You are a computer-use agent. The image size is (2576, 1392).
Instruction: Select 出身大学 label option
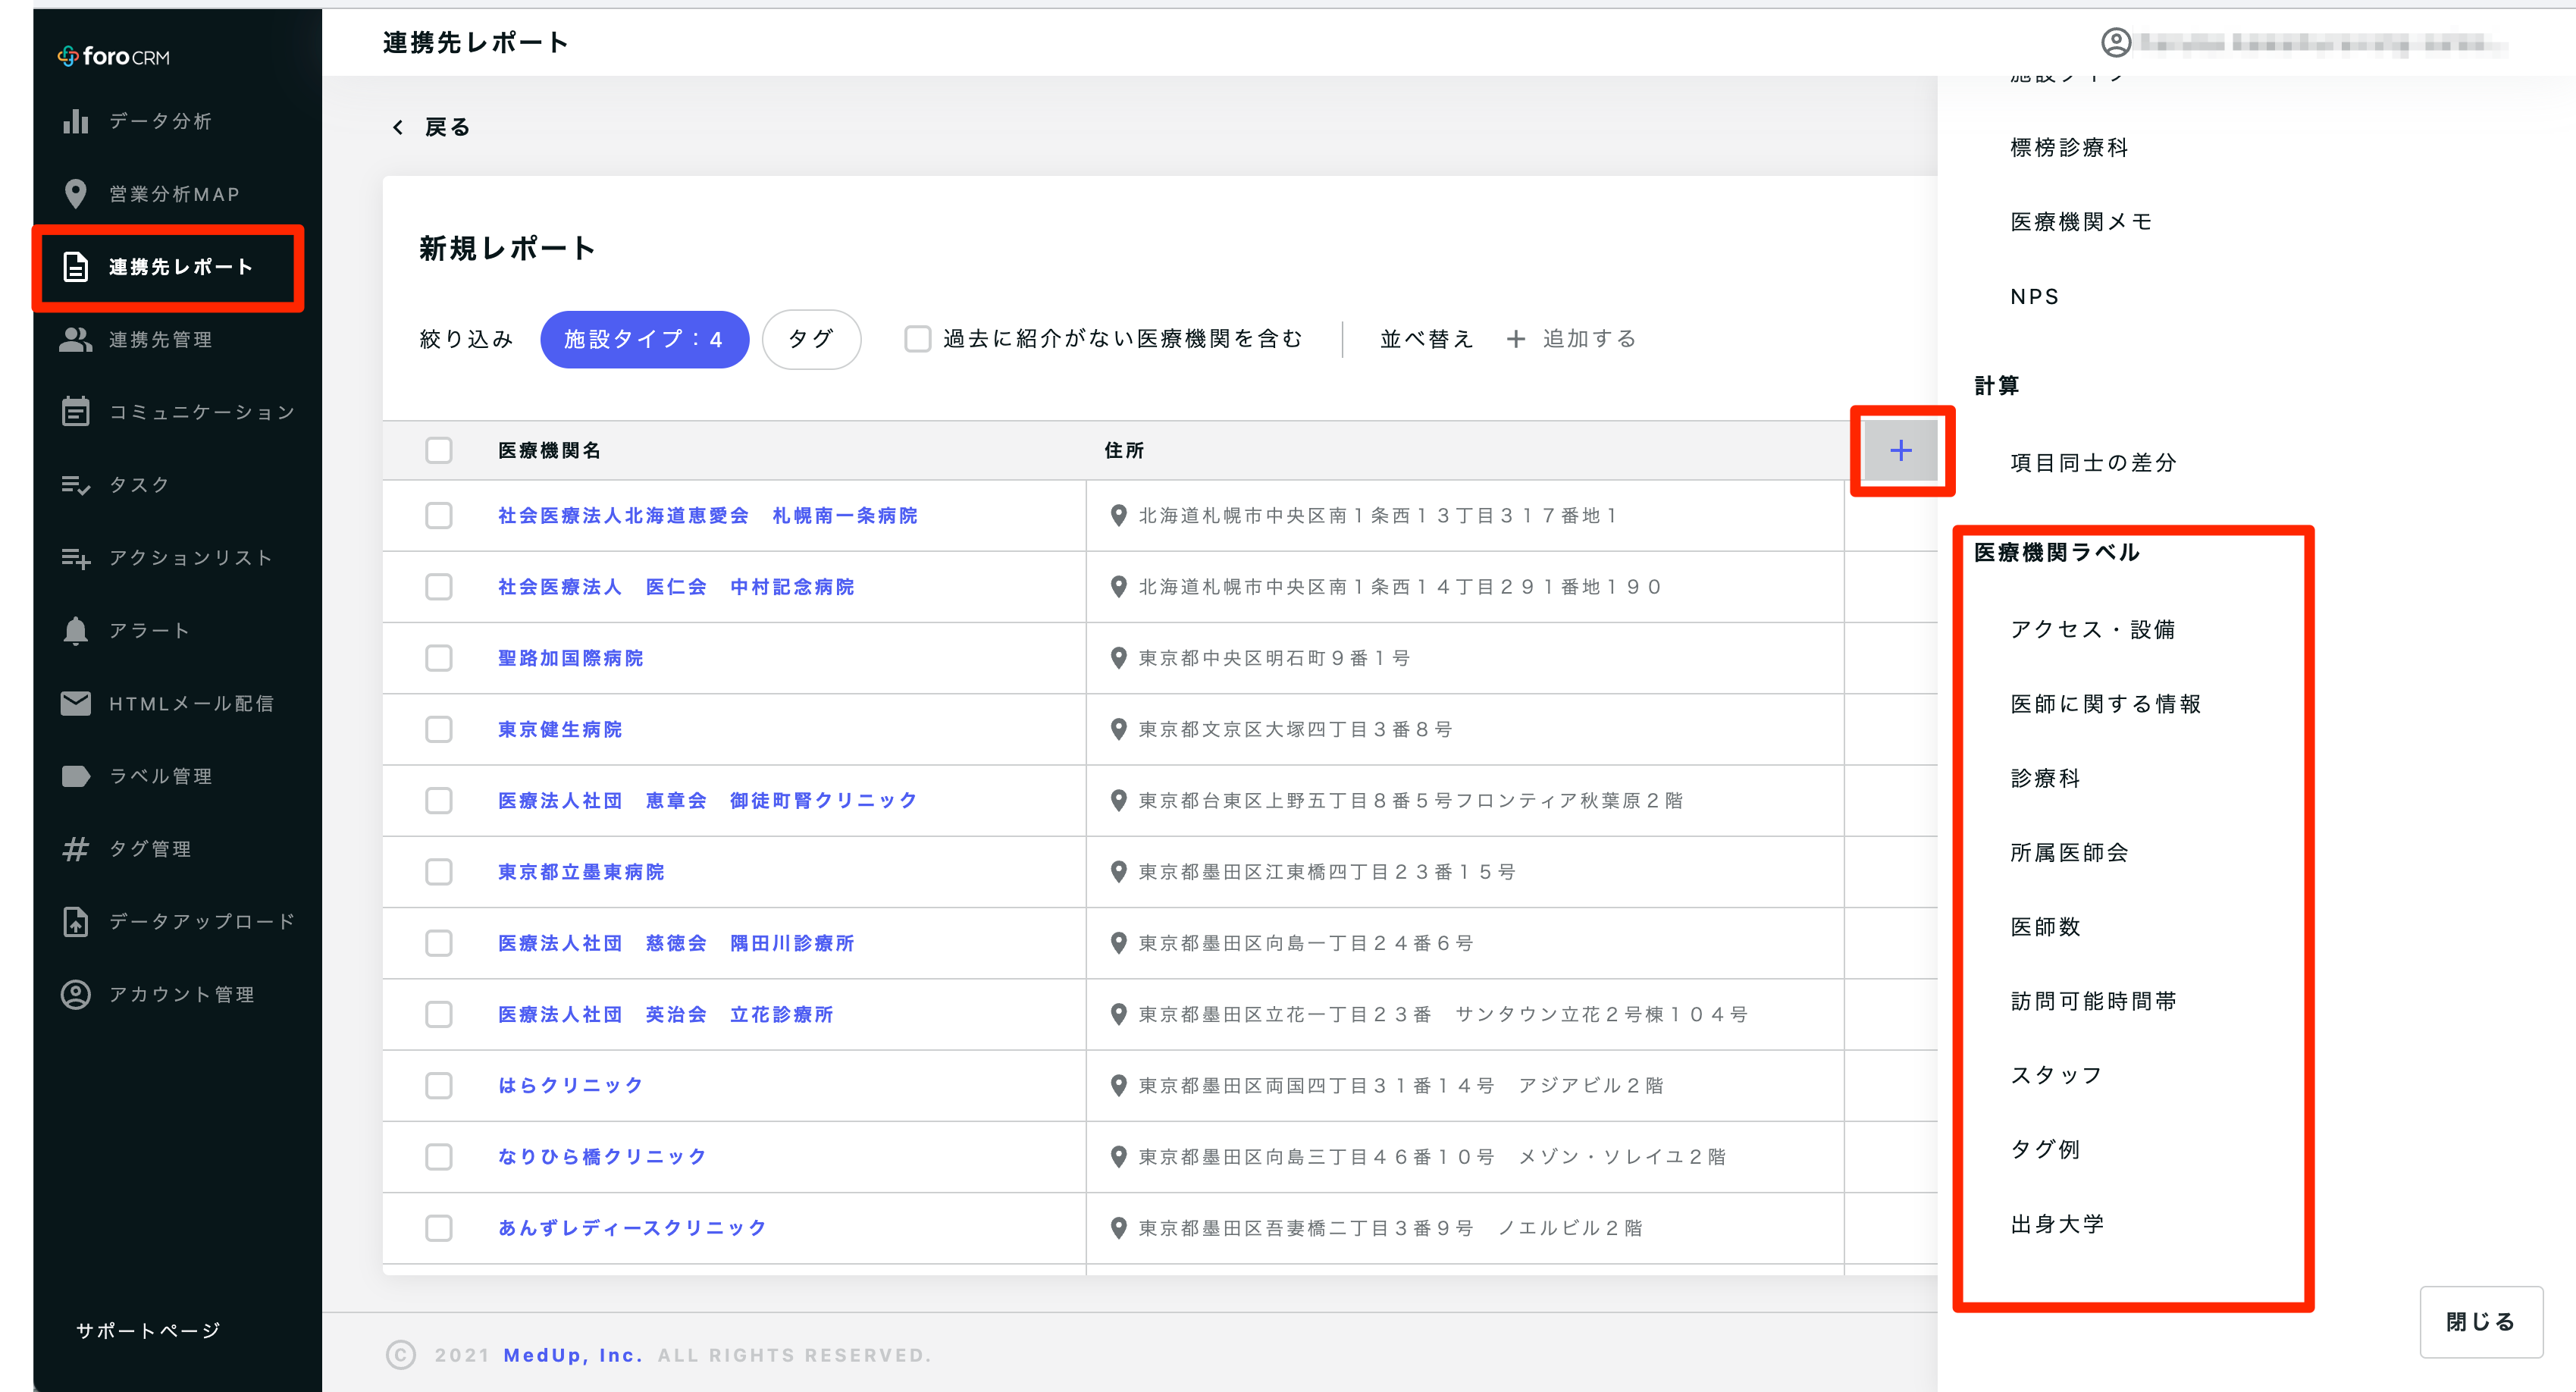pos(2057,1224)
